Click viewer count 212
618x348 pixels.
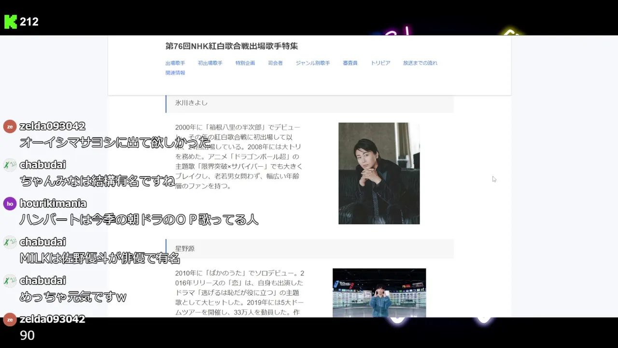(x=29, y=22)
